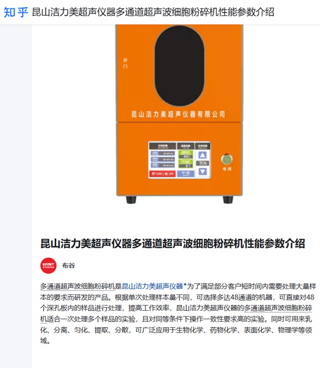Click the 昆山洁力美超声仪器有限公司 text on the machine
The height and width of the screenshot is (368, 320).
click(178, 114)
